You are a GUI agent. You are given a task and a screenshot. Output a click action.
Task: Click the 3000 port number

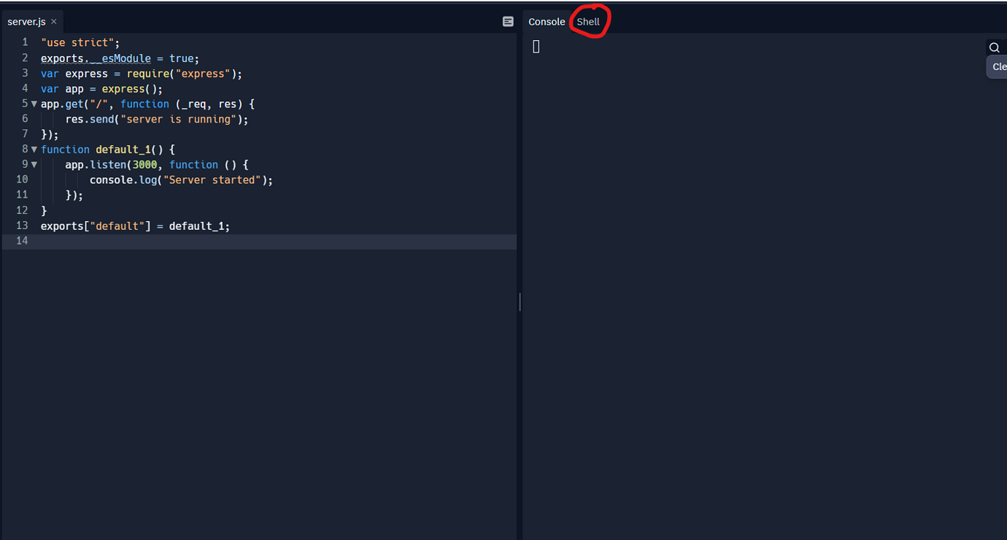point(144,165)
